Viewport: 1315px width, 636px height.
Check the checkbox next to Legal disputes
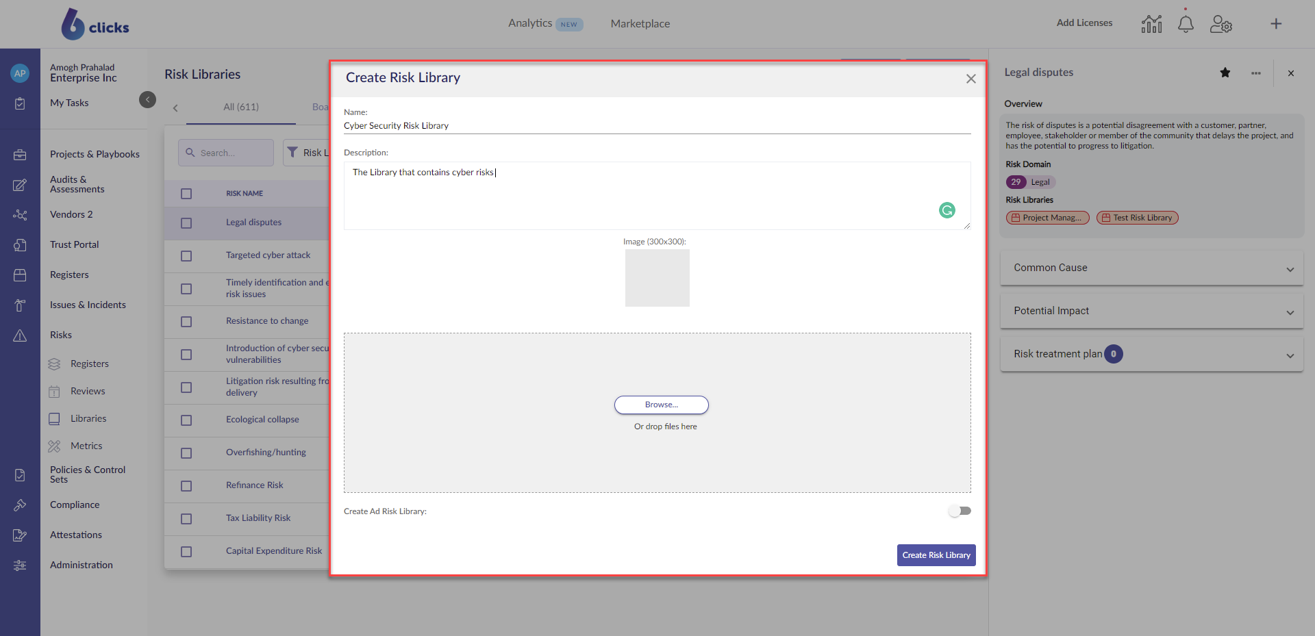coord(186,223)
